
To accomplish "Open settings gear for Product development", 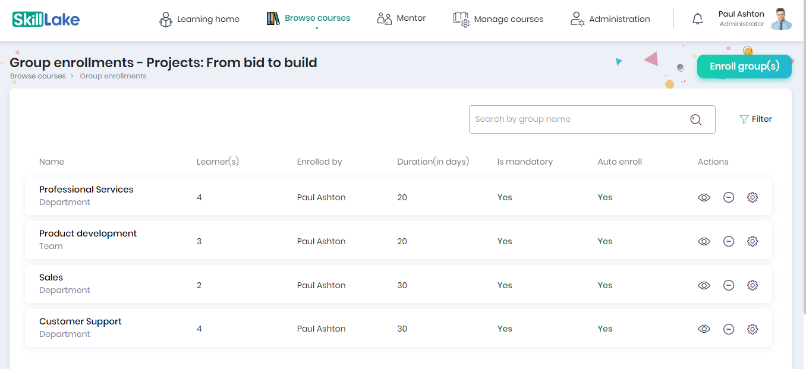I will [x=753, y=241].
